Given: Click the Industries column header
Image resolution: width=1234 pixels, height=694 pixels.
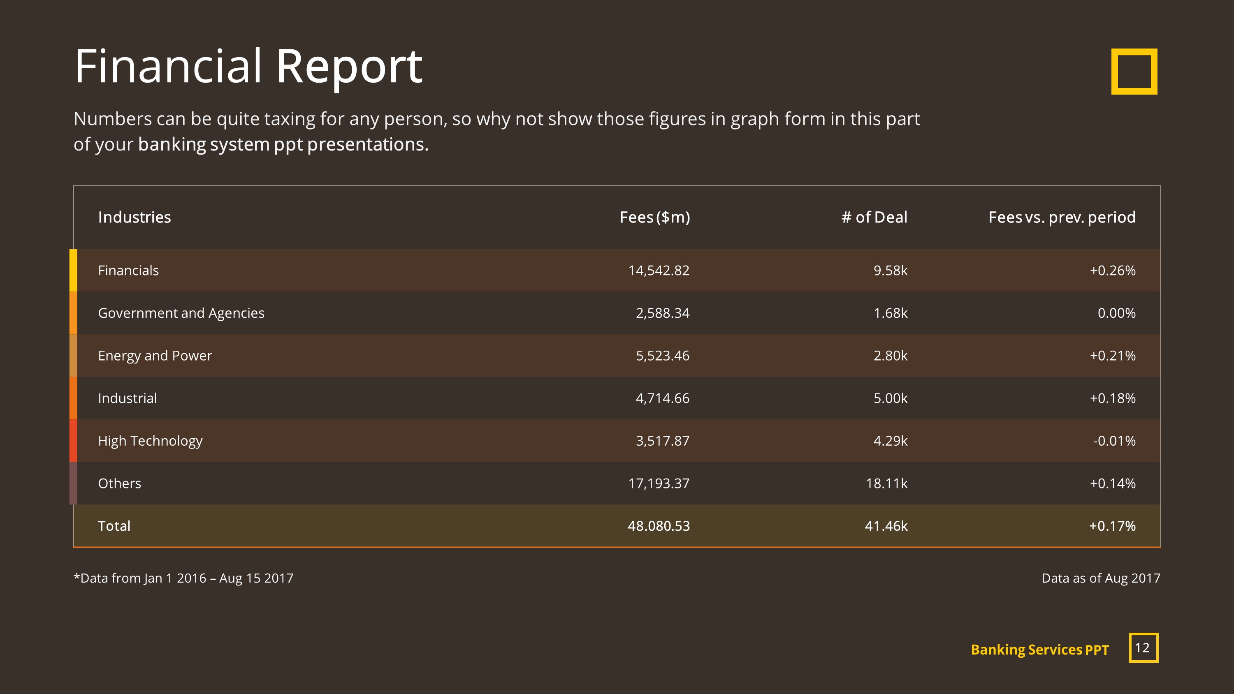Looking at the screenshot, I should point(135,217).
